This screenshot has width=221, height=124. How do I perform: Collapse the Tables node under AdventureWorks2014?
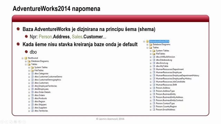click(x=147, y=48)
